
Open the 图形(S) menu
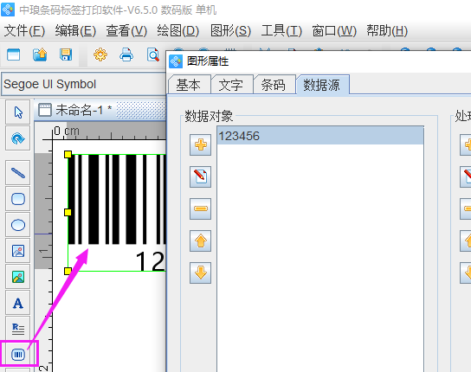(230, 30)
